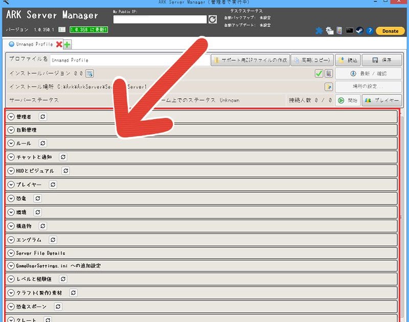Expand the チャットと通知 section
This screenshot has height=322, width=409.
point(11,157)
